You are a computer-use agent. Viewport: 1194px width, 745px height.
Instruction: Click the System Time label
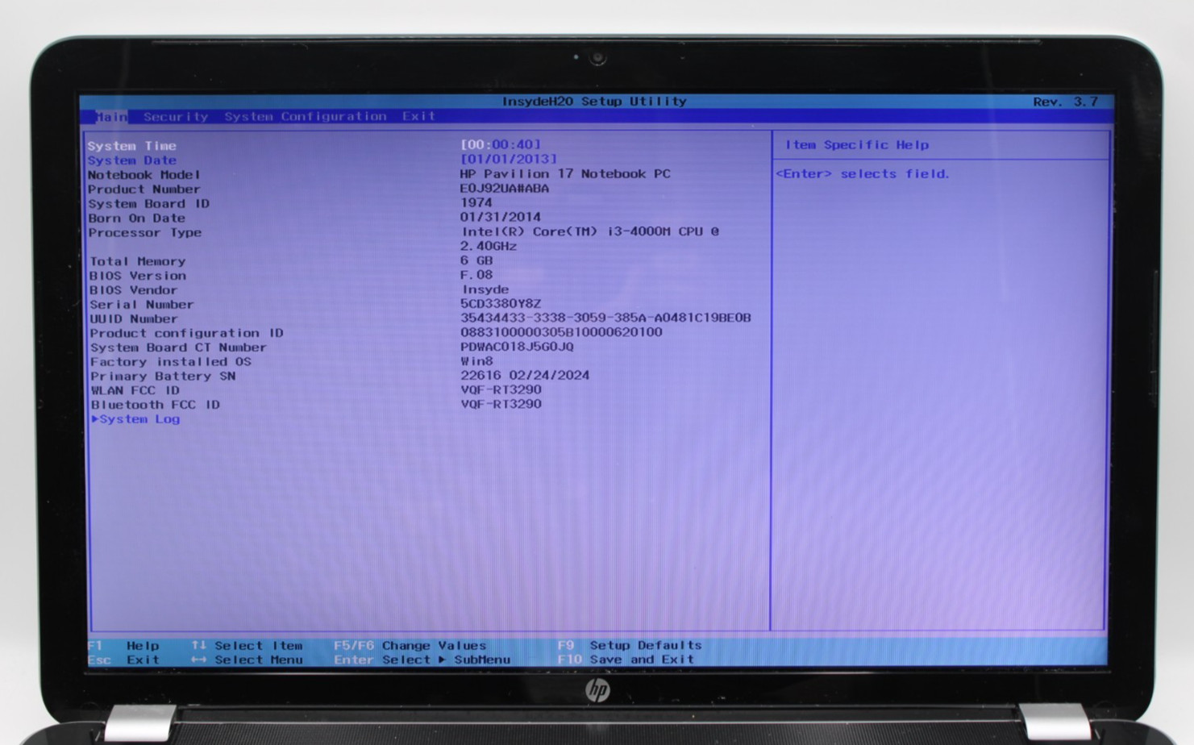pos(131,146)
